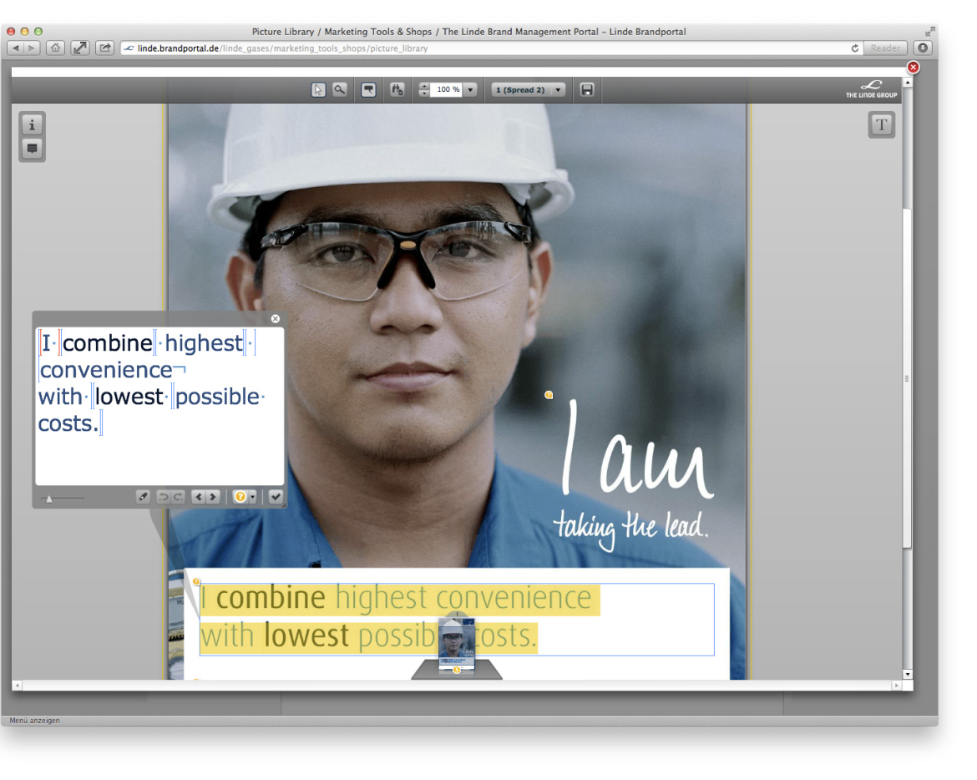Image resolution: width=977 pixels, height=780 pixels.
Task: Select the highlighted headline text frame
Action: pyautogui.click(x=457, y=620)
